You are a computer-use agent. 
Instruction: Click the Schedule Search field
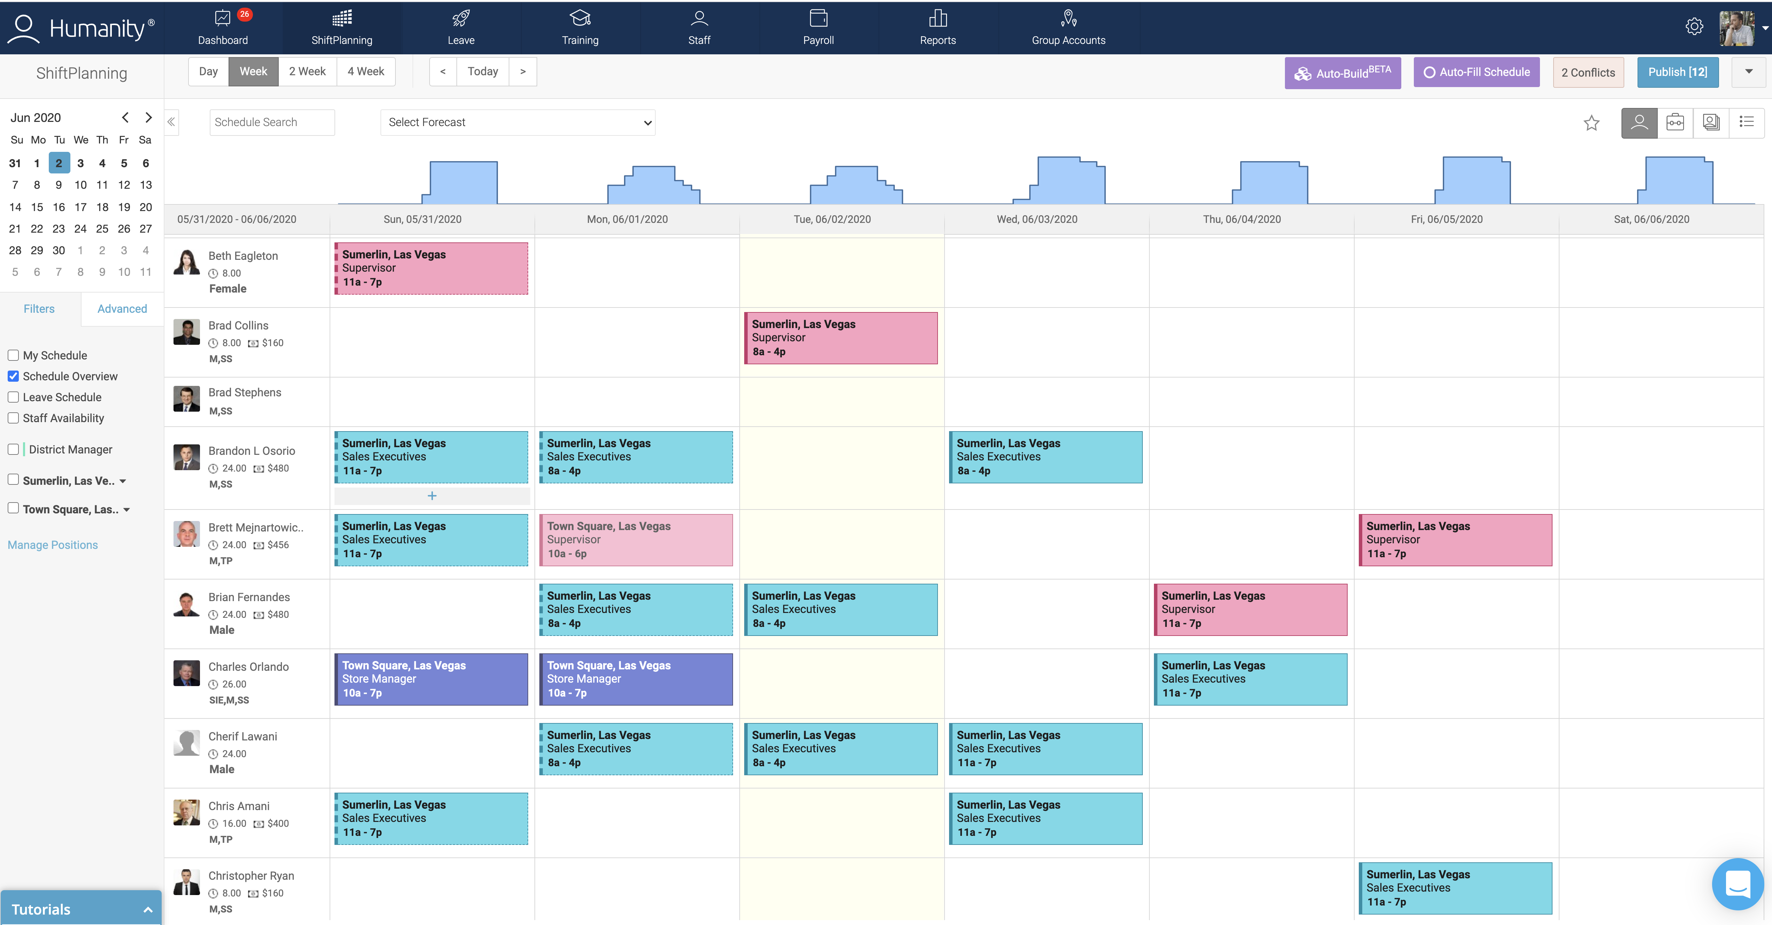[272, 123]
